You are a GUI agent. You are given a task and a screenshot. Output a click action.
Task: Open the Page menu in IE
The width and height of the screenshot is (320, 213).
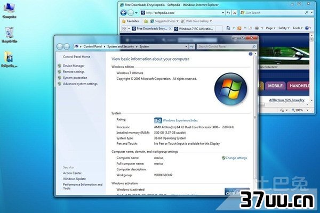[270, 28]
